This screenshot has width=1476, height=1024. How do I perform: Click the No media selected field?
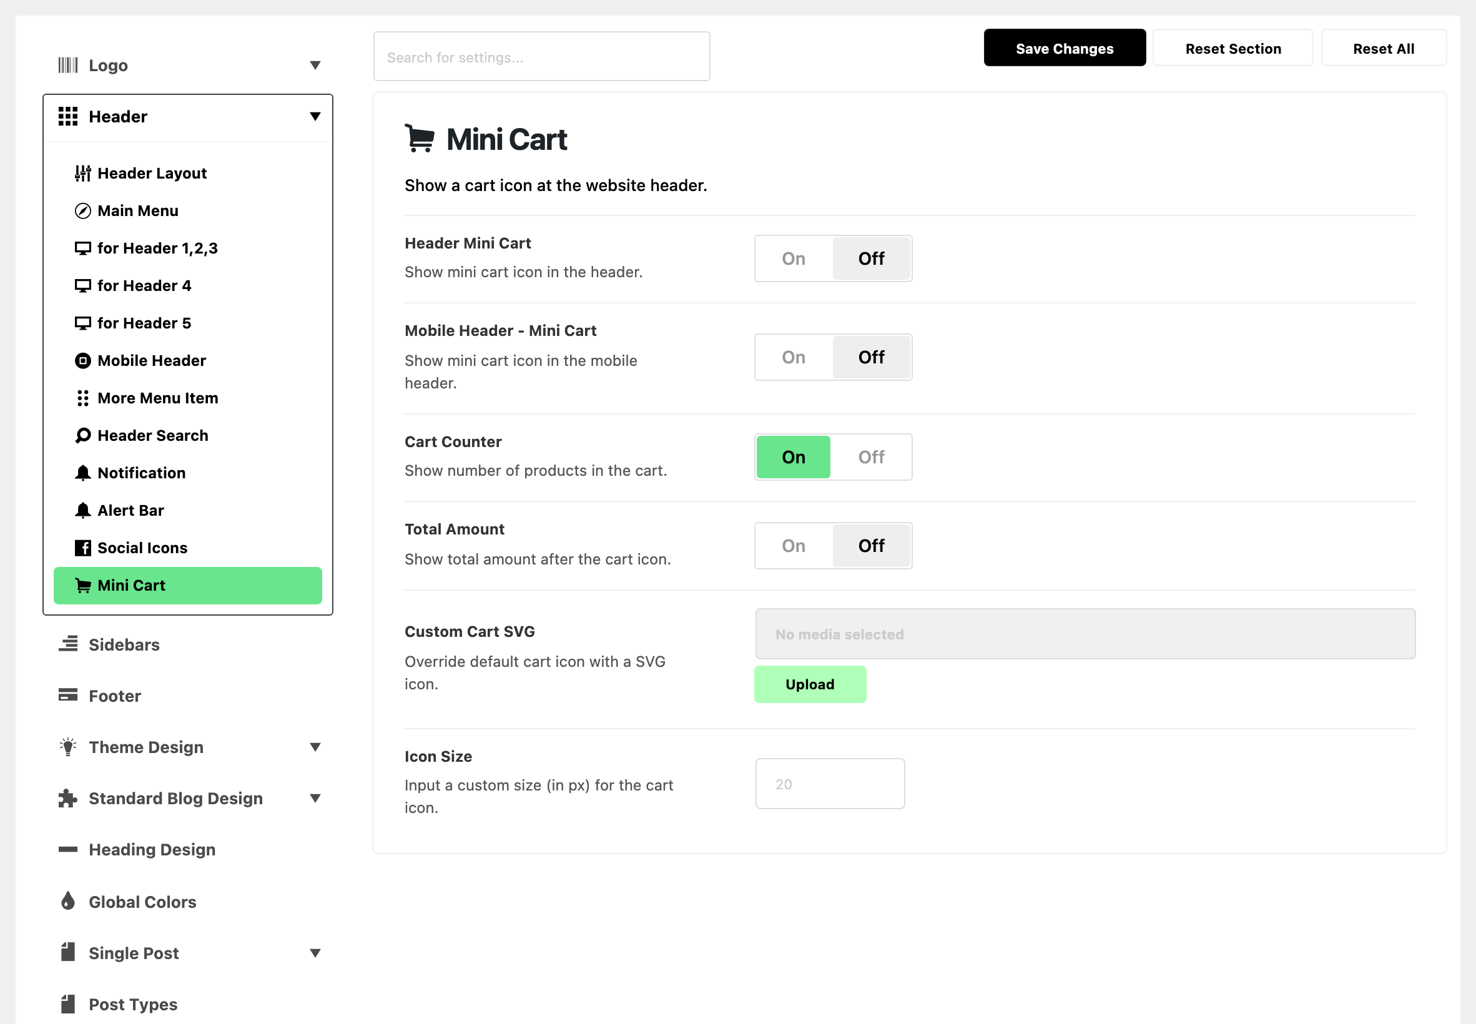tap(1085, 634)
